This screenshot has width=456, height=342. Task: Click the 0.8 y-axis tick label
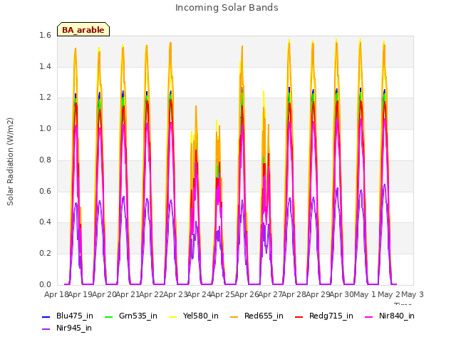[x=45, y=160]
